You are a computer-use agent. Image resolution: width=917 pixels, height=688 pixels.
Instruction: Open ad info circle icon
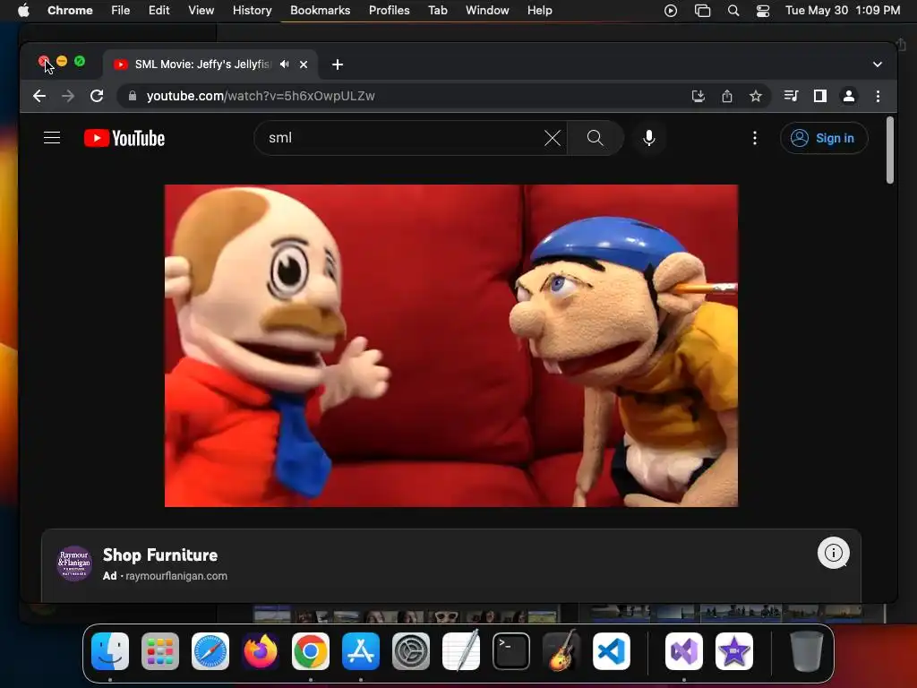coord(833,553)
